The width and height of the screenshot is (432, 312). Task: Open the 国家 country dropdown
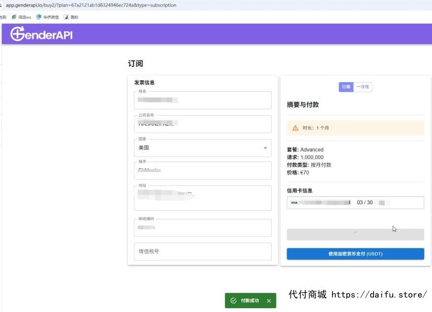tap(203, 148)
